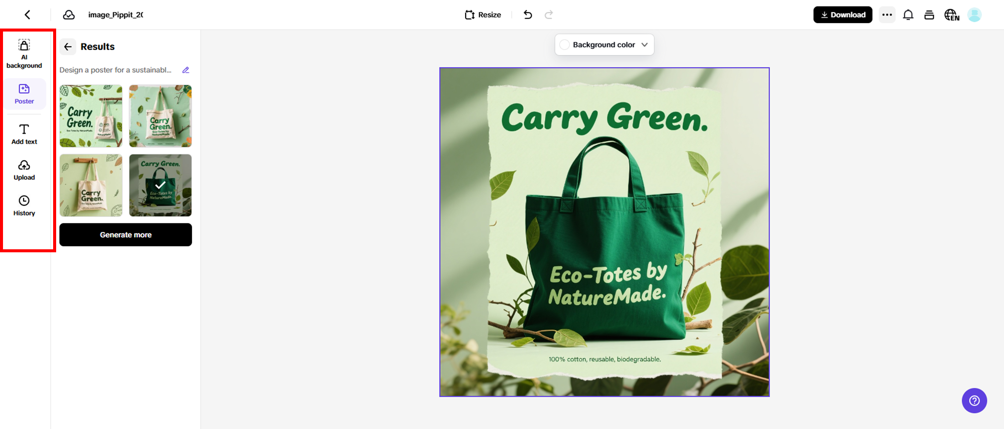Viewport: 1004px width, 429px height.
Task: Select the checked dark green tote thumbnail
Action: (160, 185)
